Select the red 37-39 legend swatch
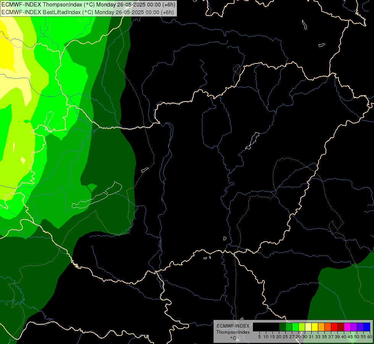Screen dimensions: 374x344 coord(334,327)
